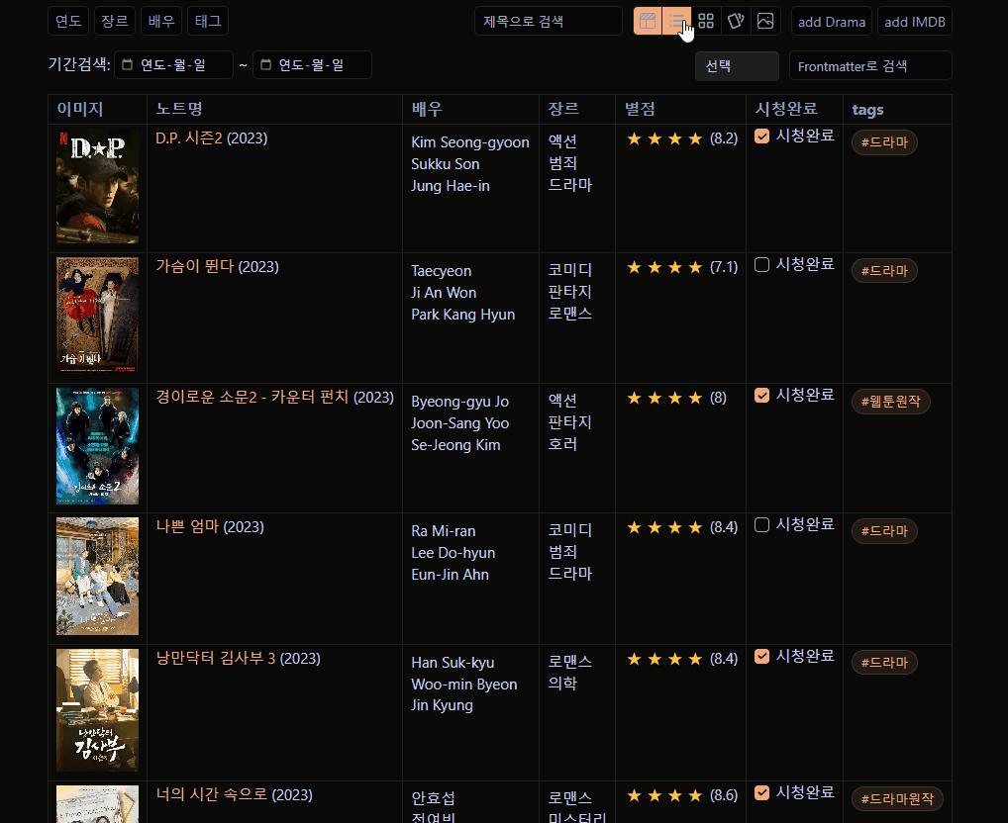
Task: Click the Frontmatter로 검색 field
Action: (x=869, y=66)
